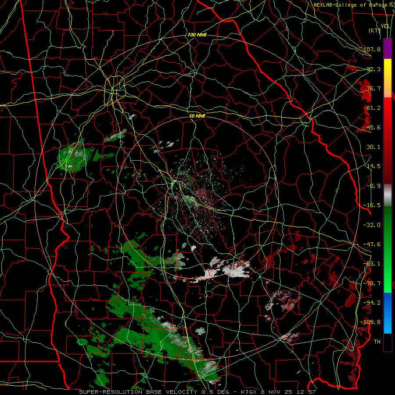Click the [KT] units label

(375, 30)
